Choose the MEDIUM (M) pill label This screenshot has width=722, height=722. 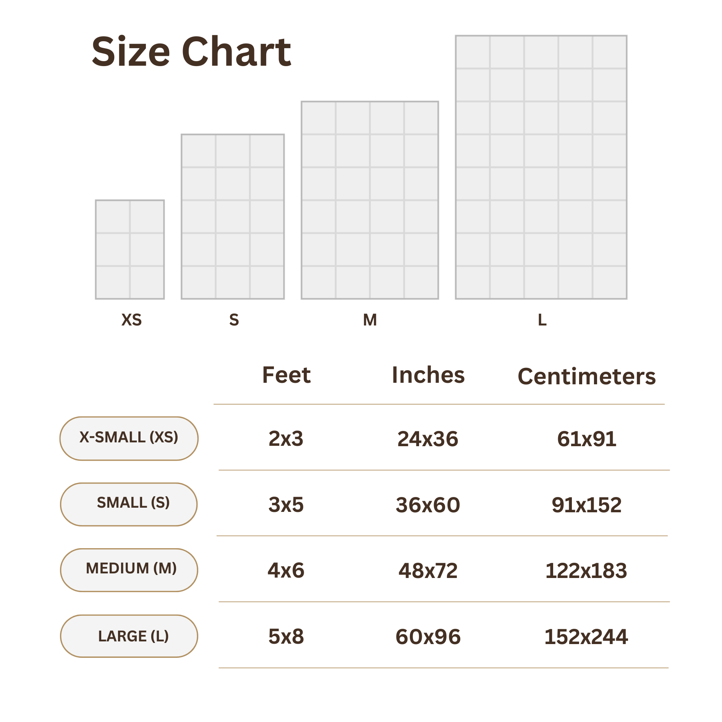click(x=129, y=570)
